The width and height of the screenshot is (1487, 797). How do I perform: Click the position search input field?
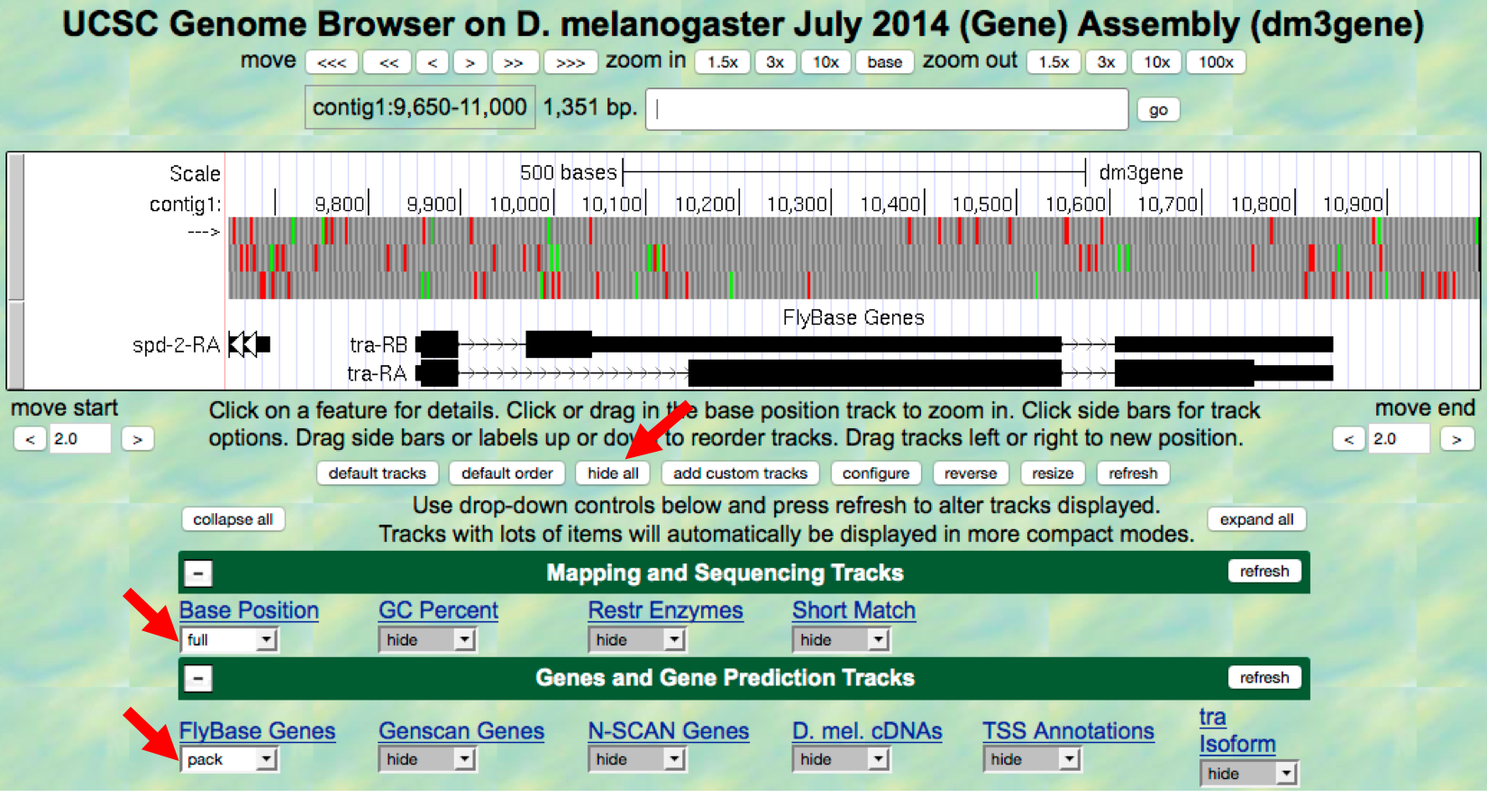[x=887, y=109]
